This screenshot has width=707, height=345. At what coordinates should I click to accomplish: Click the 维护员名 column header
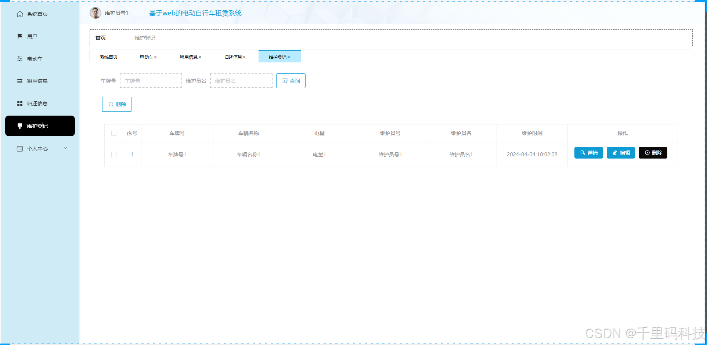point(461,133)
